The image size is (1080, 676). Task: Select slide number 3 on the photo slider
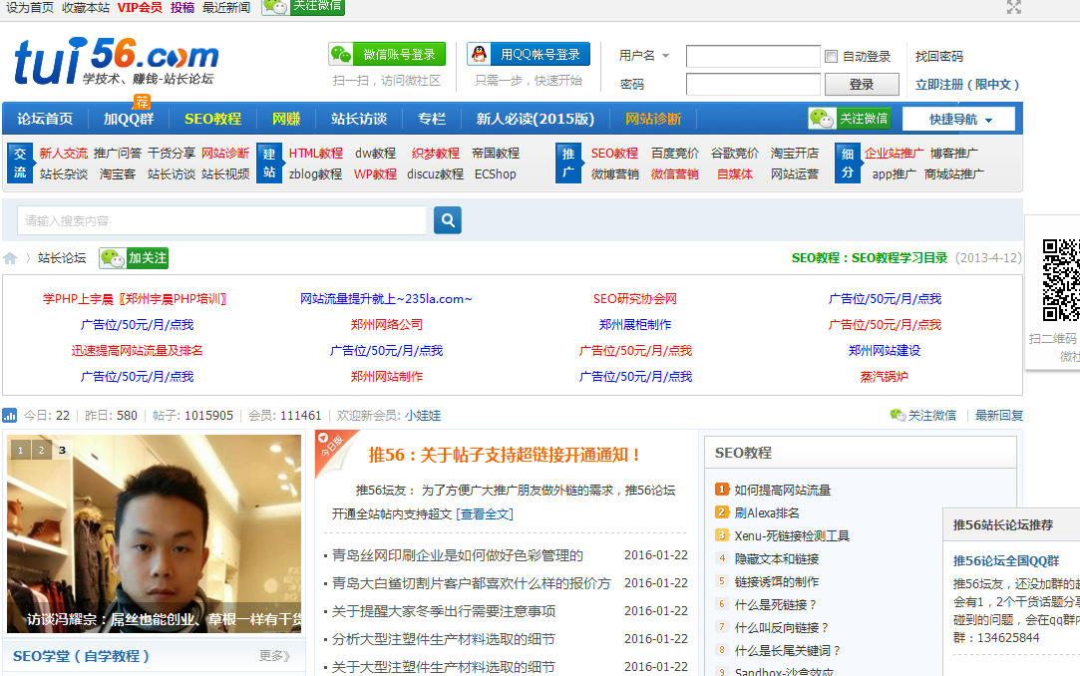click(x=62, y=451)
